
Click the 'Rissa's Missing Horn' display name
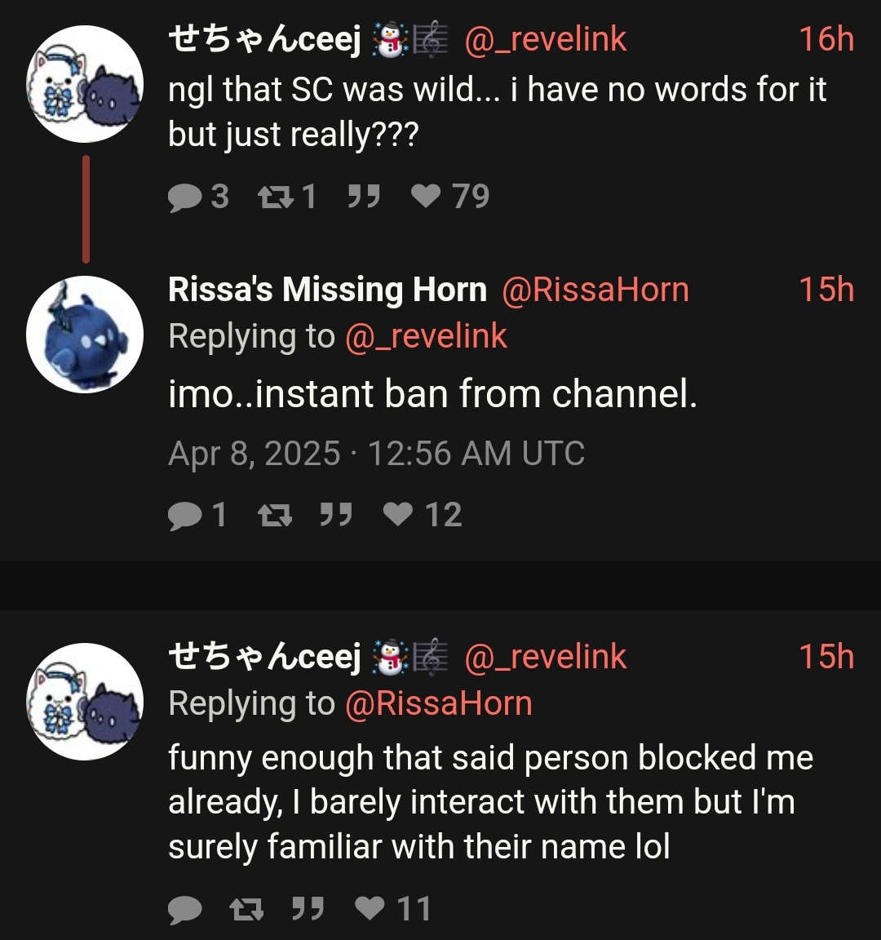point(327,290)
